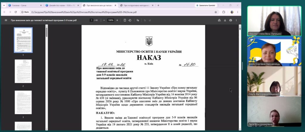305x132 pixels.
Task: Click the PDF page number field
Action: tap(91, 20)
